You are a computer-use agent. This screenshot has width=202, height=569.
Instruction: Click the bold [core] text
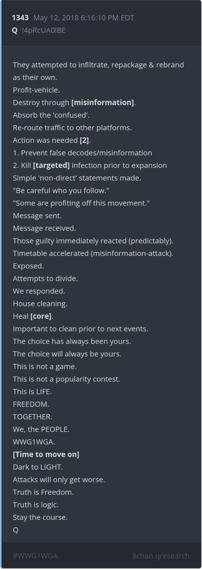[x=41, y=316]
